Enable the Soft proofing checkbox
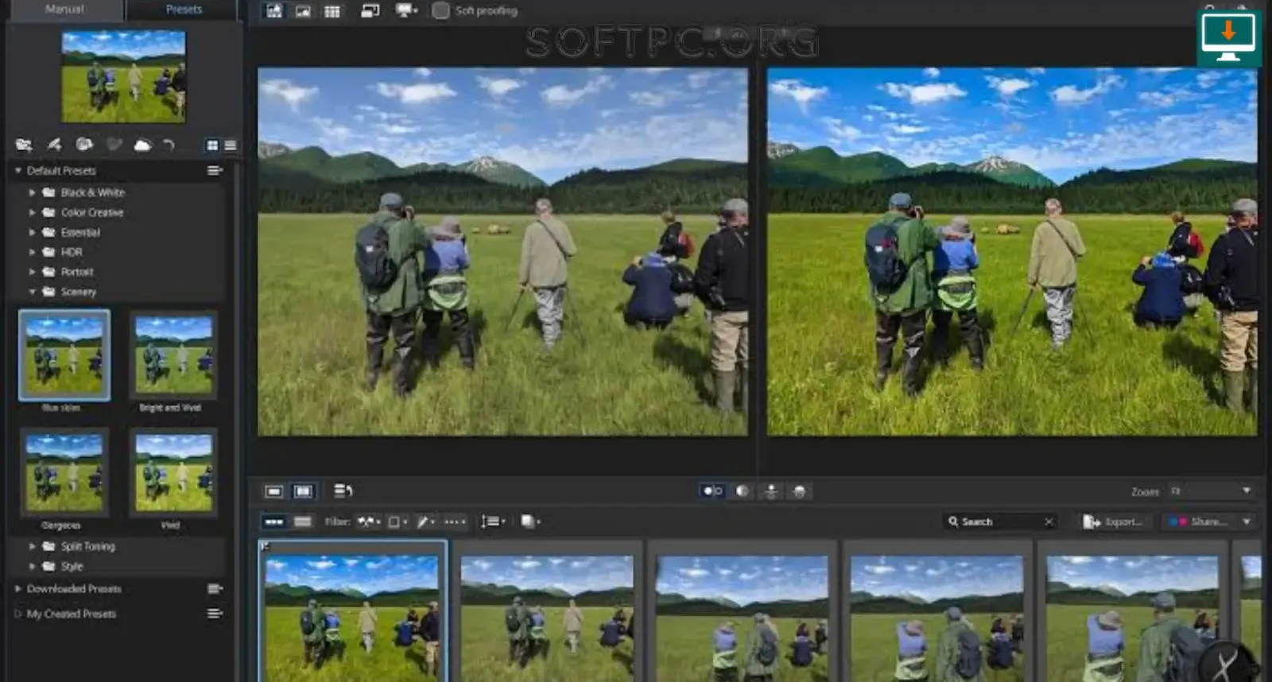 [440, 11]
